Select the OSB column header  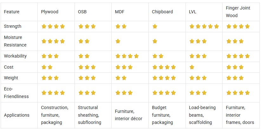pos(82,12)
